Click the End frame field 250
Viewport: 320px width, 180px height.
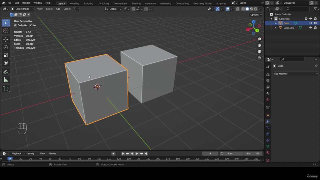(x=253, y=153)
